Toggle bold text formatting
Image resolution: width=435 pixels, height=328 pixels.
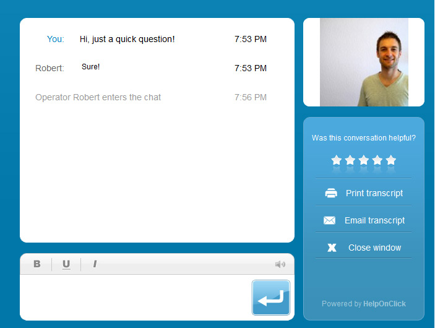(37, 264)
